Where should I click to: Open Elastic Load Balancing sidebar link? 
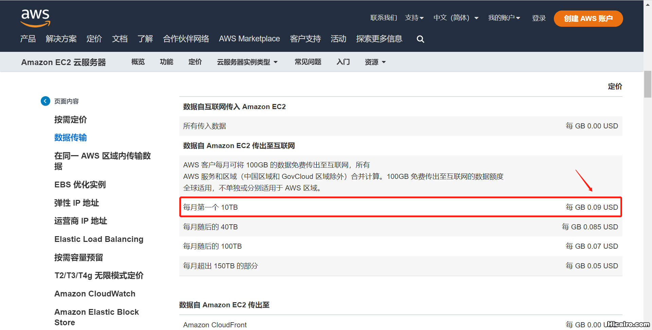(x=99, y=239)
